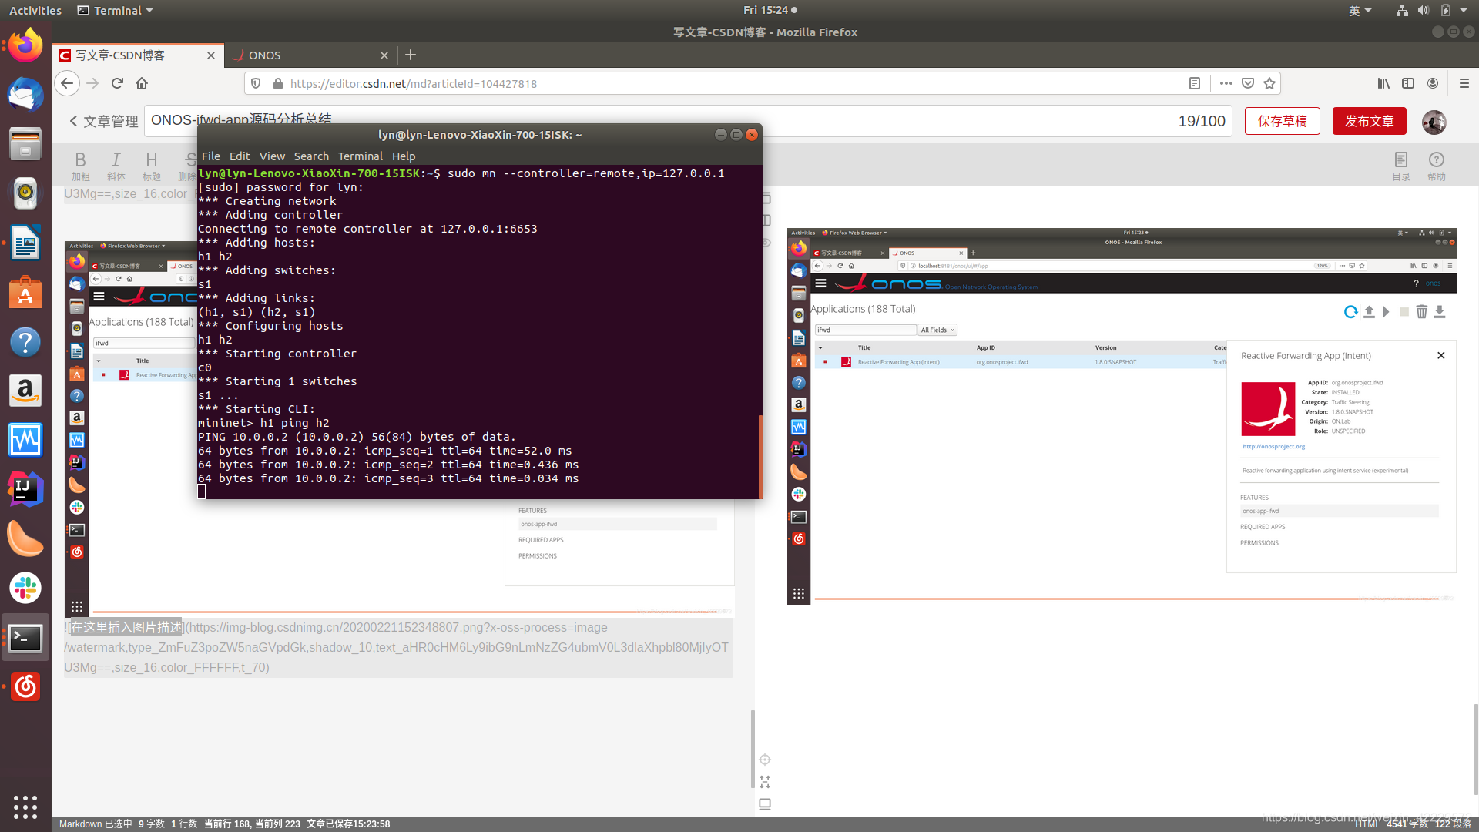
Task: Toggle fullscreen preview icon in editor
Action: point(765,782)
